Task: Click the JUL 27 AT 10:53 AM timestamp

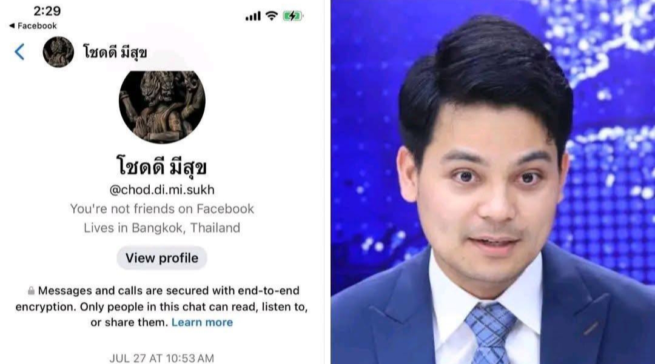Action: (x=162, y=358)
